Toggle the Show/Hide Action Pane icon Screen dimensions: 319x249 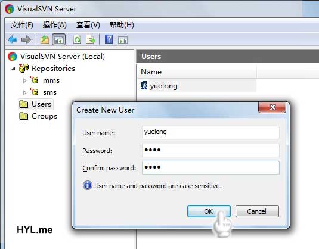(123, 40)
